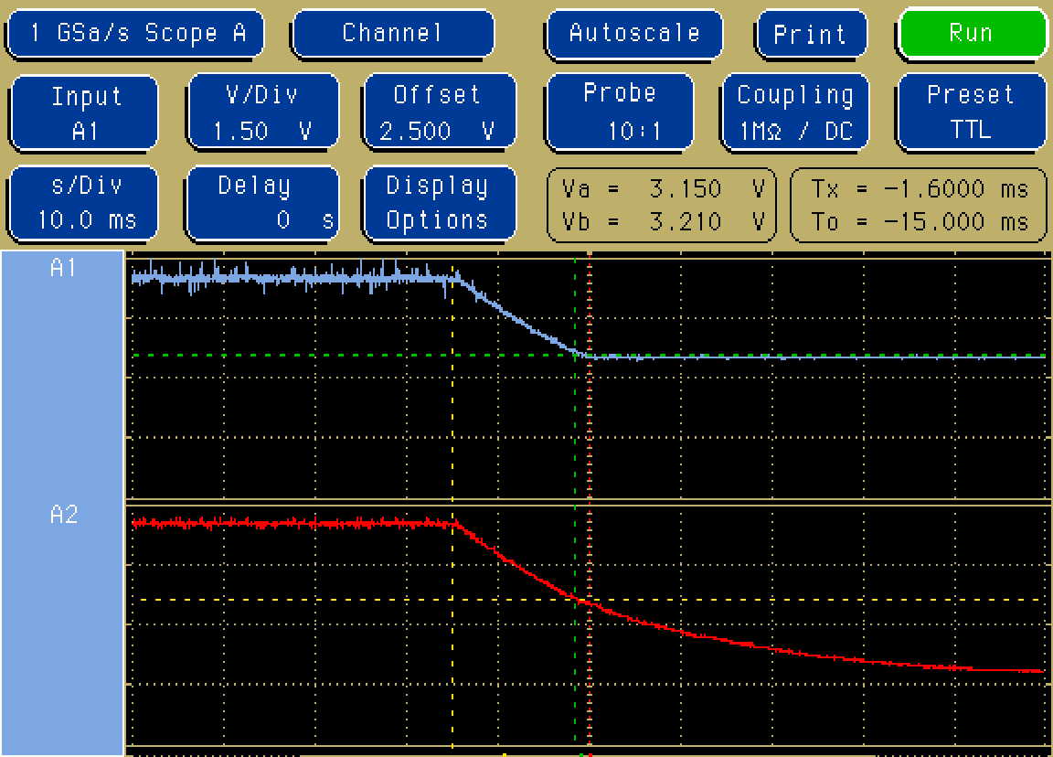Open Display Options
The image size is (1053, 757).
tap(439, 204)
